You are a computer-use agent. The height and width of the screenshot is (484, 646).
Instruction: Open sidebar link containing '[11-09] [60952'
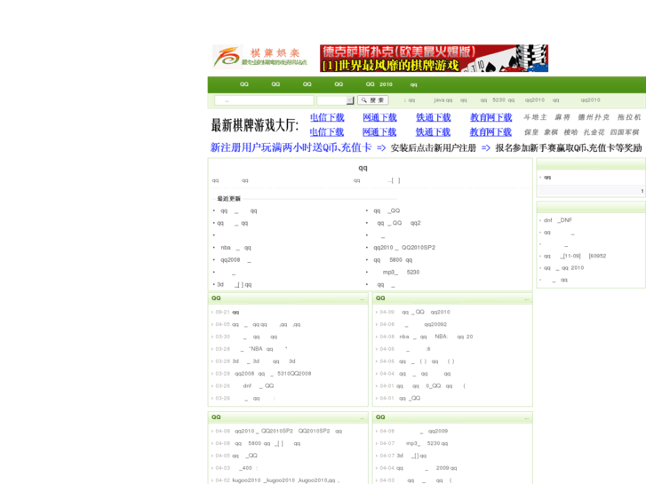pyautogui.click(x=575, y=257)
